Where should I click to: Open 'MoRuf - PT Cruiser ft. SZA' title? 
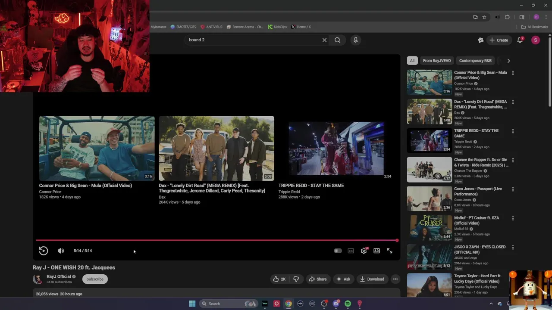pyautogui.click(x=477, y=220)
